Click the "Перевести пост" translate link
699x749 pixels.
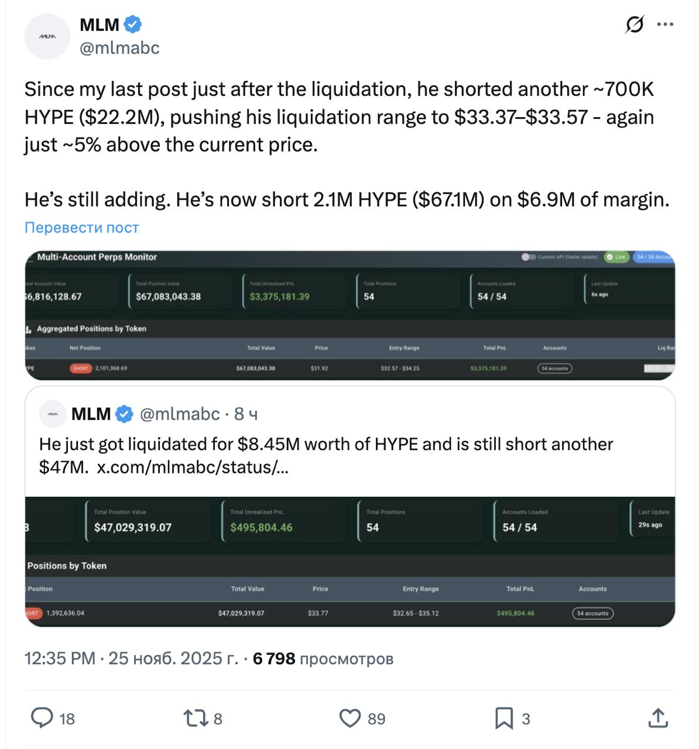point(82,228)
